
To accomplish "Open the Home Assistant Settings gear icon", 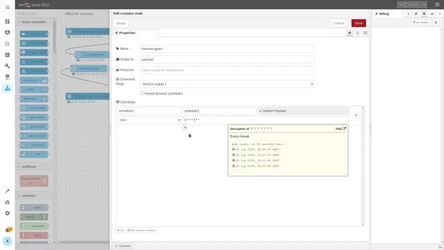I will coord(8,213).
